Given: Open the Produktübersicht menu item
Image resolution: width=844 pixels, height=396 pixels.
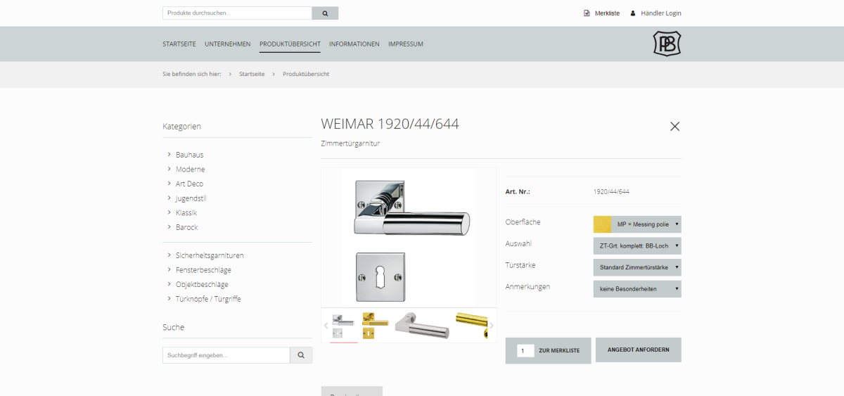Looking at the screenshot, I should pyautogui.click(x=290, y=44).
